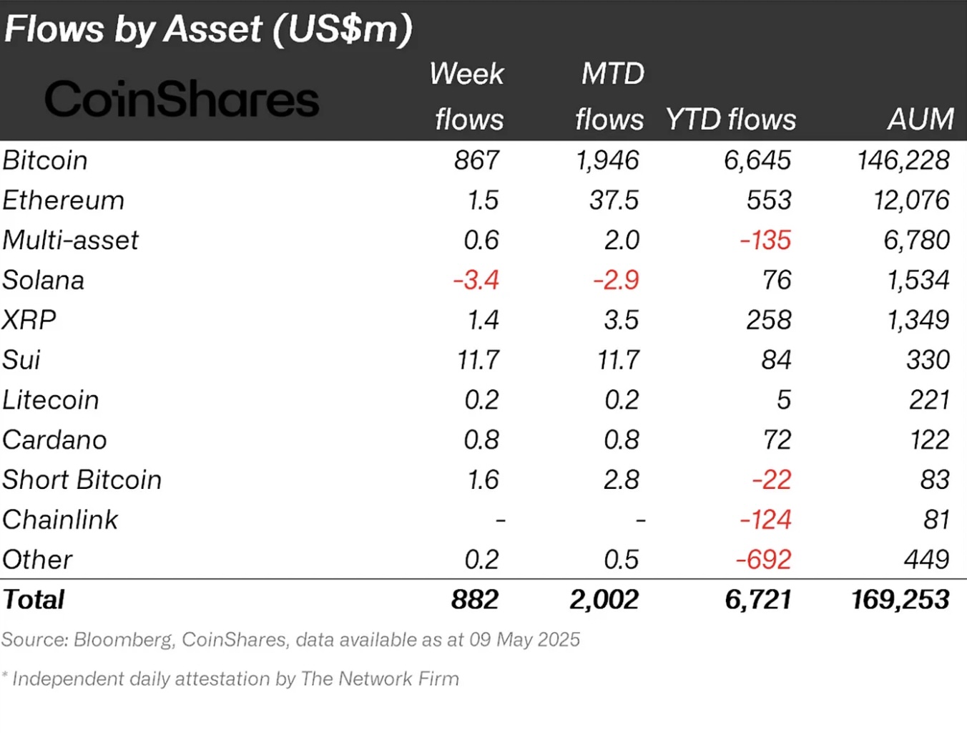This screenshot has height=733, width=967.
Task: Select the Bitcoin row label
Action: pos(45,160)
